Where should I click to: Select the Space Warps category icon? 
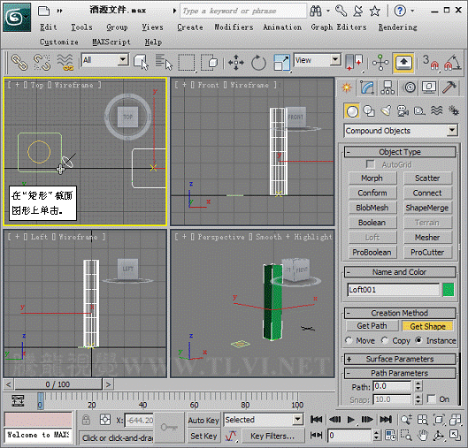coord(437,111)
